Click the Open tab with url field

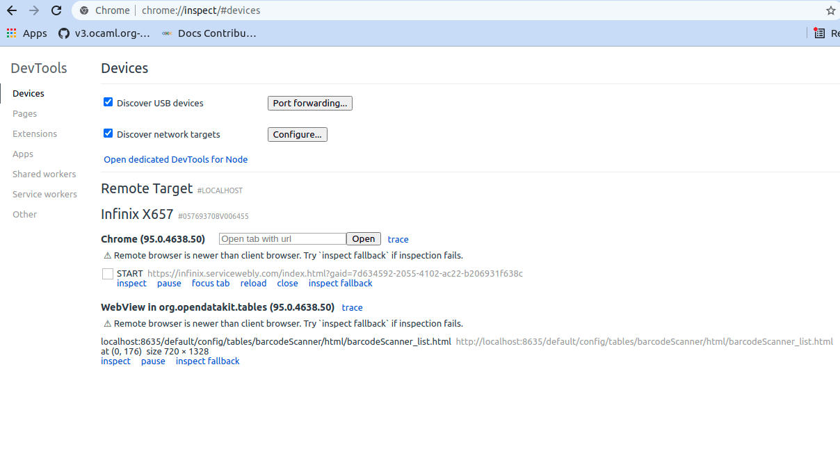(x=282, y=238)
